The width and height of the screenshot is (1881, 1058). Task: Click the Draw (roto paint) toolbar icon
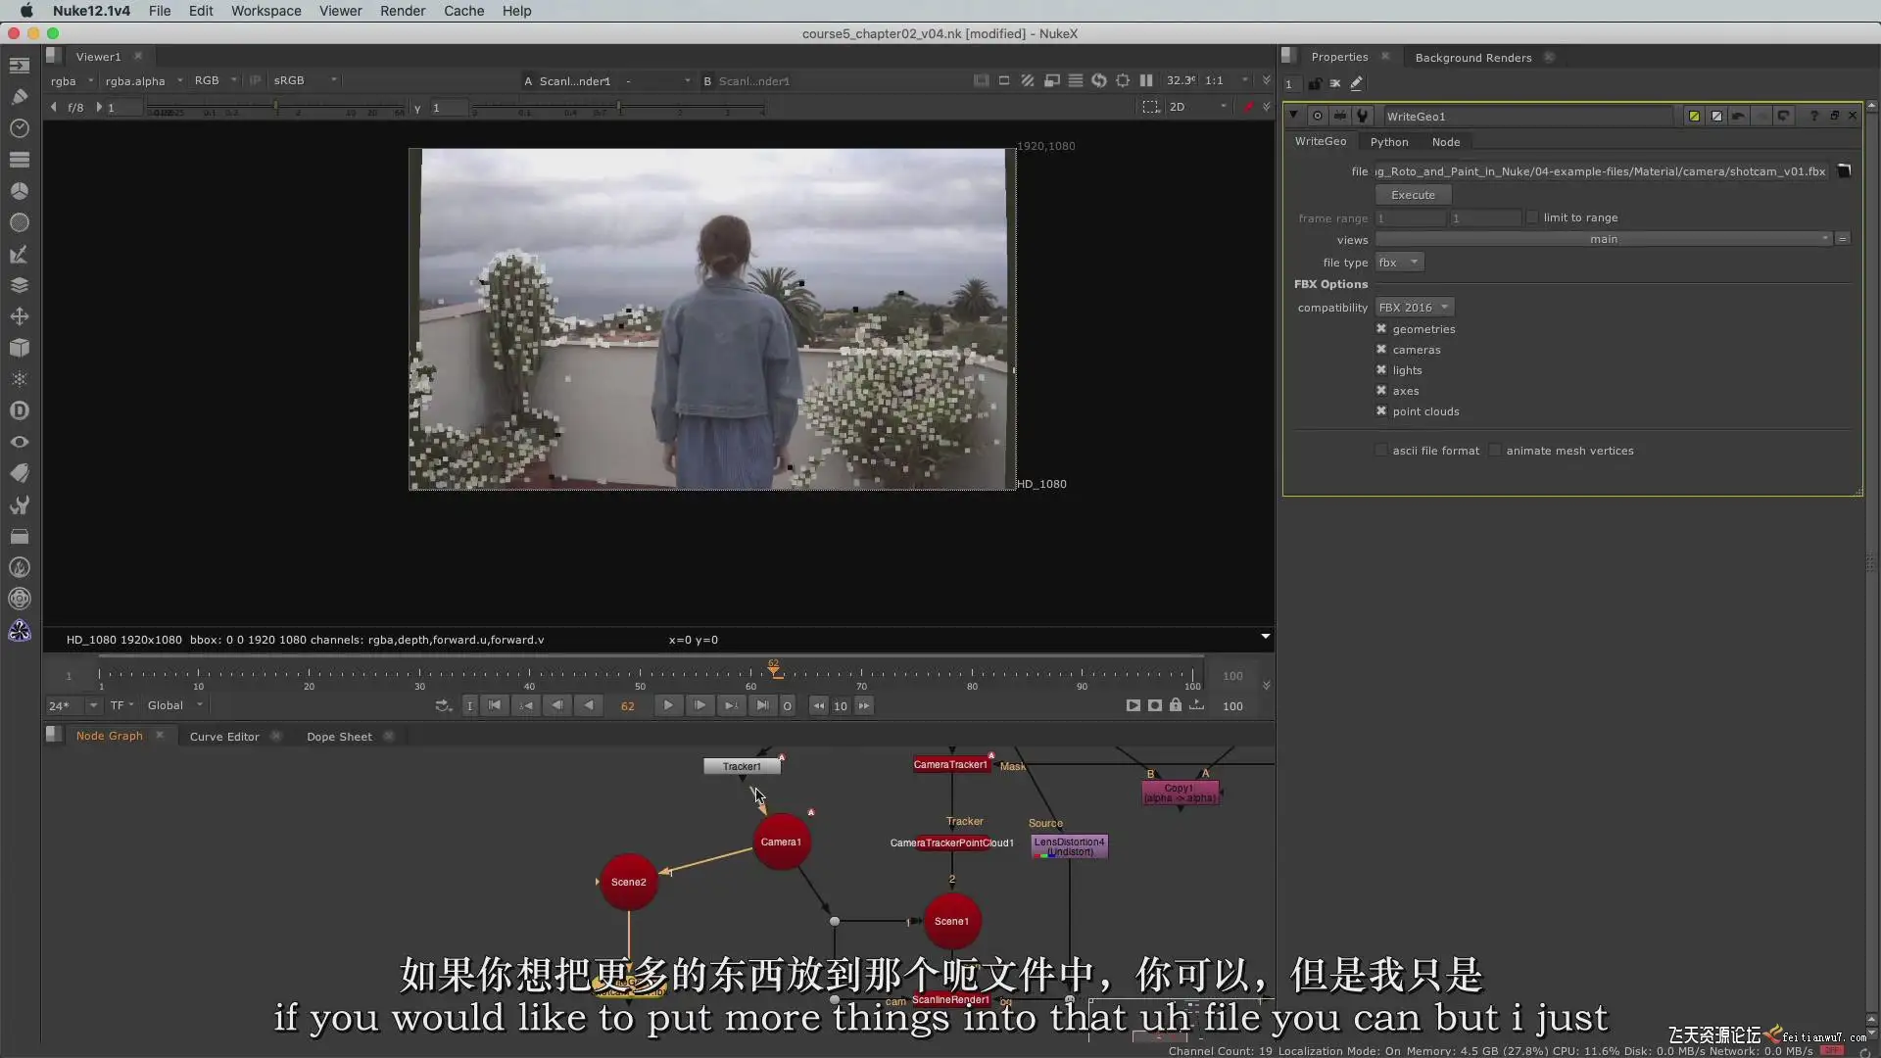(19, 96)
